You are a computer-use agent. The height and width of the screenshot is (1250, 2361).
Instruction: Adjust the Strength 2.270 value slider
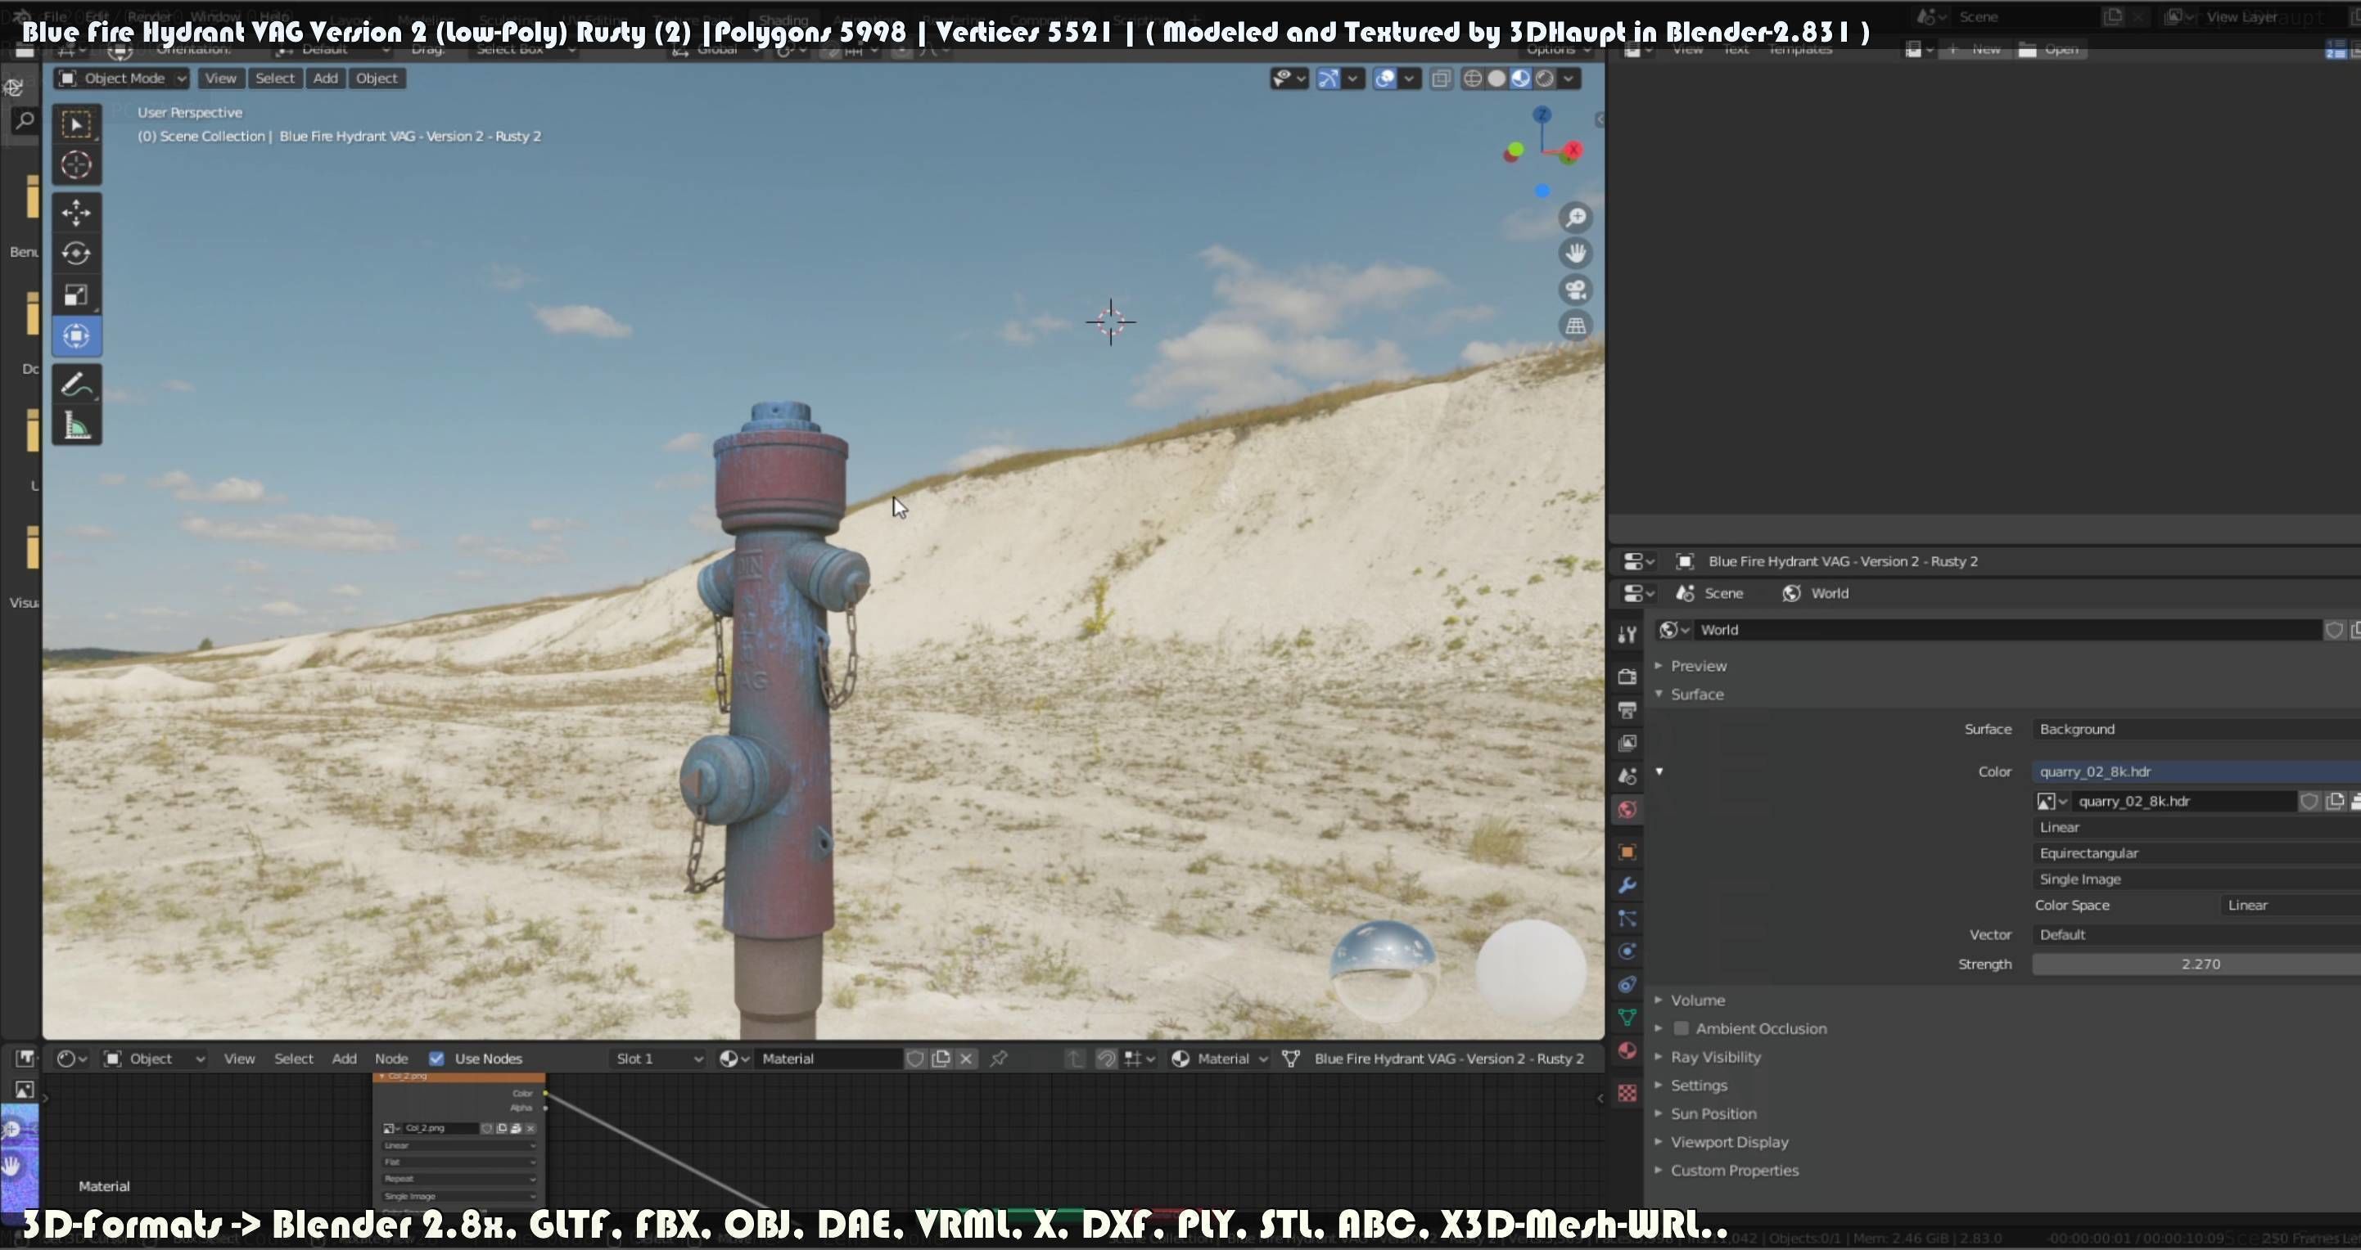[2196, 964]
